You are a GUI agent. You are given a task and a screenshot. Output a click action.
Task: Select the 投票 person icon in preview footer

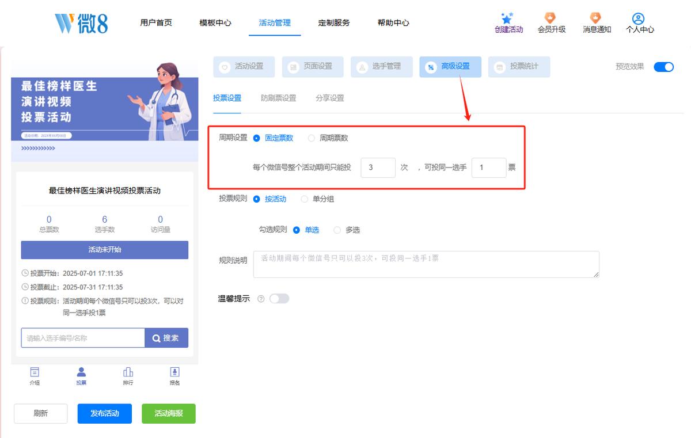click(x=81, y=372)
